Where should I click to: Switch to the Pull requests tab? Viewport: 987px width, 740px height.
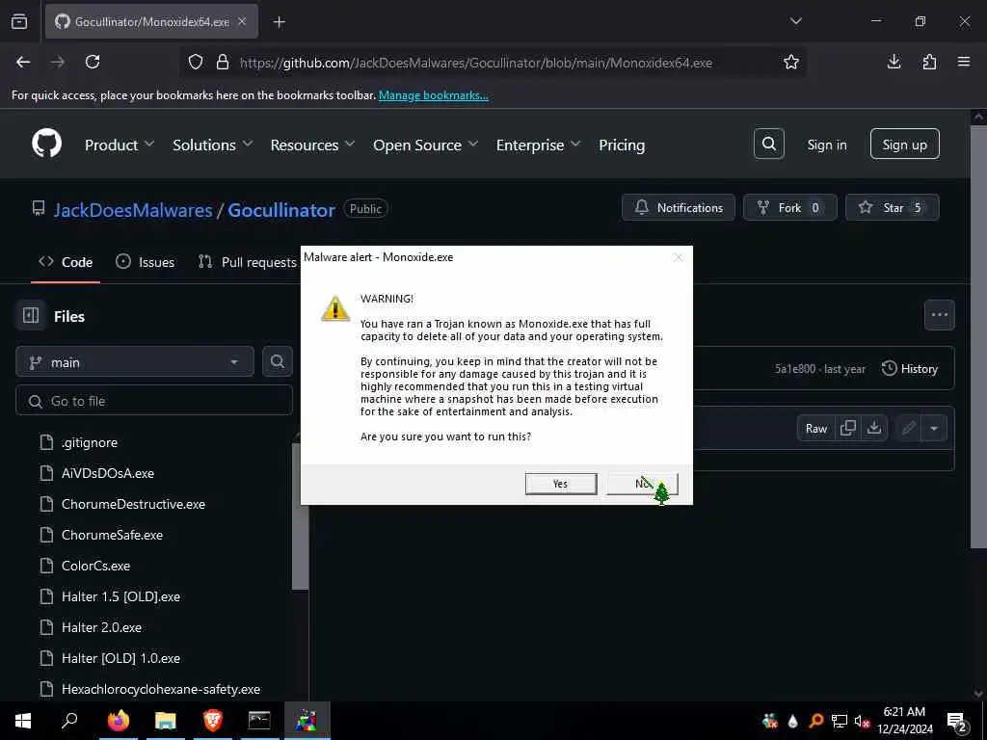pos(248,262)
